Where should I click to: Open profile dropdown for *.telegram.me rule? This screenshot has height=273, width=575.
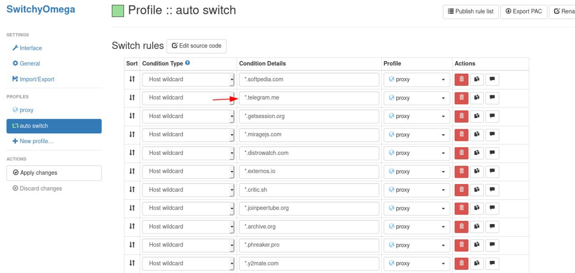416,98
